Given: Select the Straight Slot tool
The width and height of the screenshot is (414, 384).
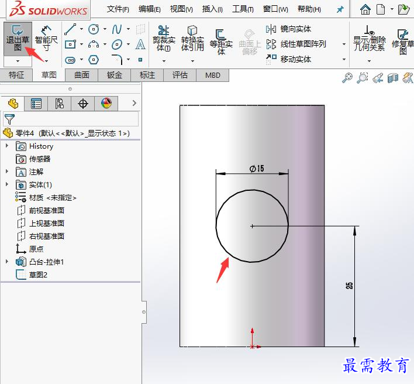Looking at the screenshot, I should coord(70,60).
